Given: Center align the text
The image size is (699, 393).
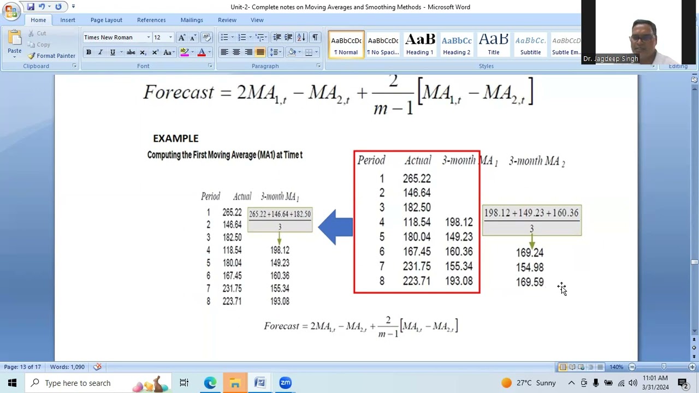Looking at the screenshot, I should (x=236, y=52).
